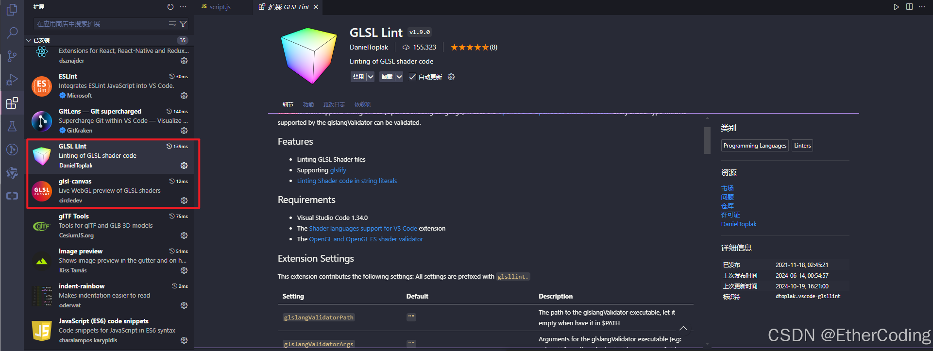Open DanielToplak link under resources
933x351 pixels.
click(739, 224)
